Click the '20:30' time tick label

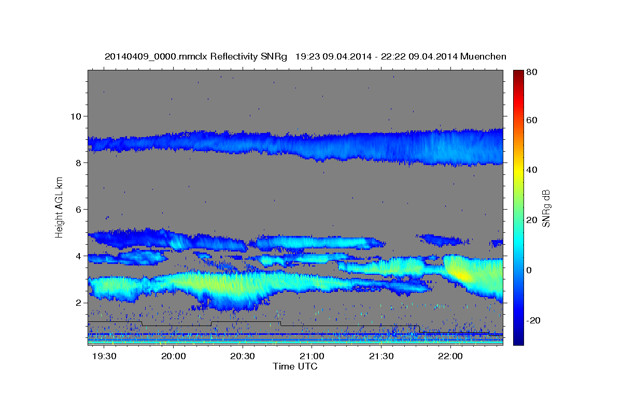[243, 357]
